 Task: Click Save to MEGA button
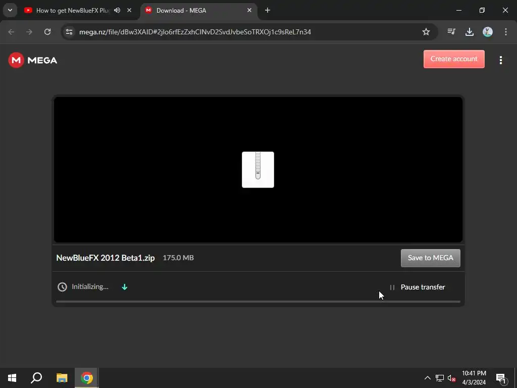[x=430, y=258]
